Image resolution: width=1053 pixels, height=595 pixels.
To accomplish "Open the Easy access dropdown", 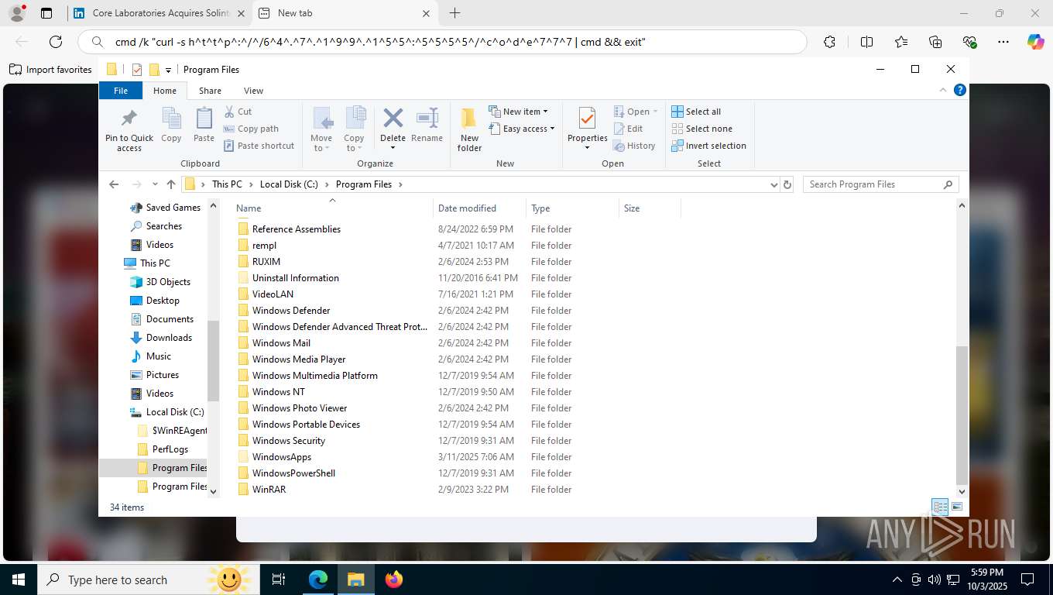I will tap(522, 129).
